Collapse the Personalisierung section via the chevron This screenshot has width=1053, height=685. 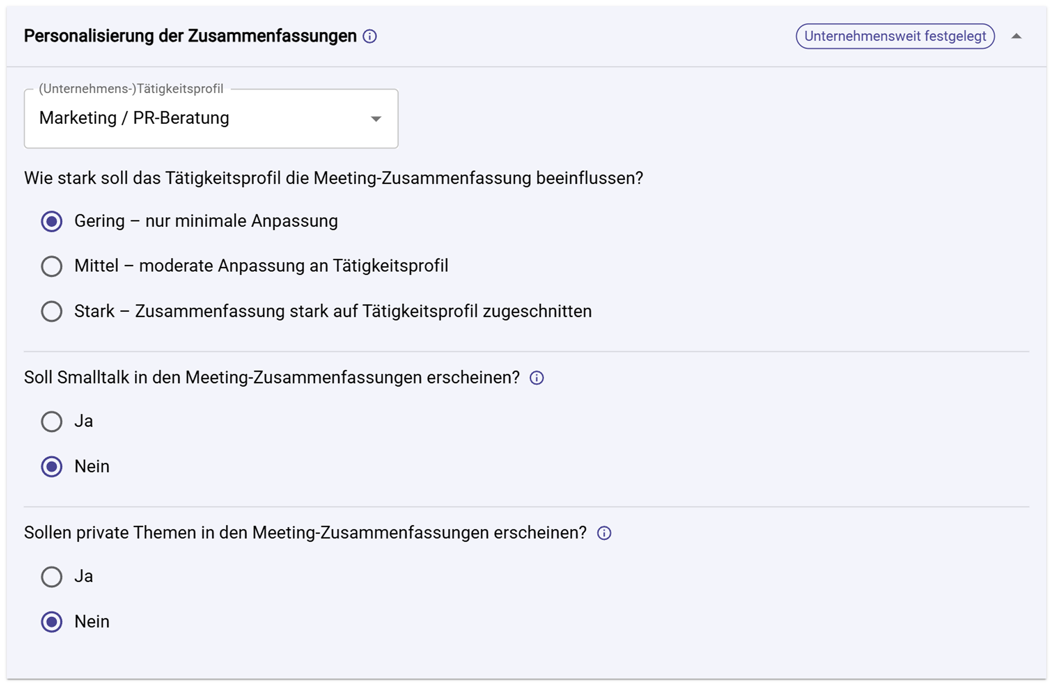pyautogui.click(x=1017, y=36)
